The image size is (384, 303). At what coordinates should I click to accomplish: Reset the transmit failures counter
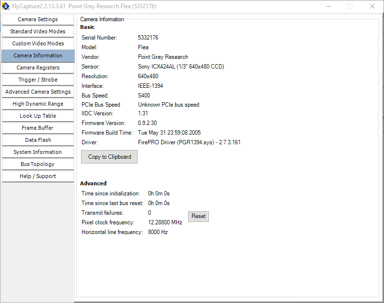(198, 216)
